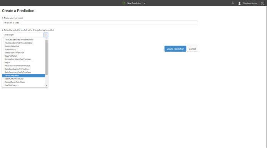Click into the Select target field

click(x=23, y=35)
